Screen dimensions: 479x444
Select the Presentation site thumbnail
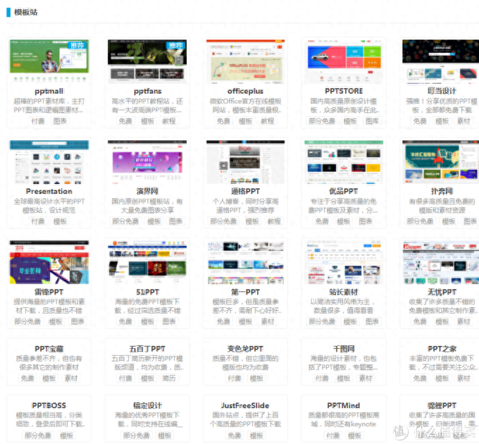tap(49, 161)
